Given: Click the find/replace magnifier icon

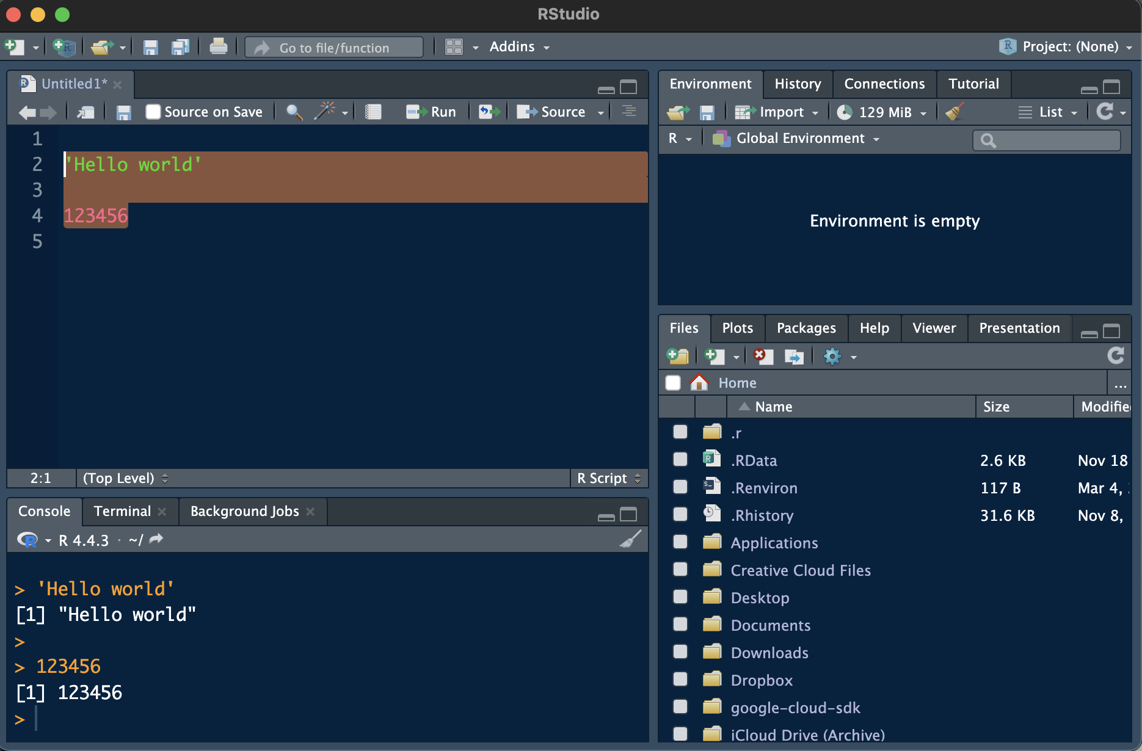Looking at the screenshot, I should coord(294,112).
